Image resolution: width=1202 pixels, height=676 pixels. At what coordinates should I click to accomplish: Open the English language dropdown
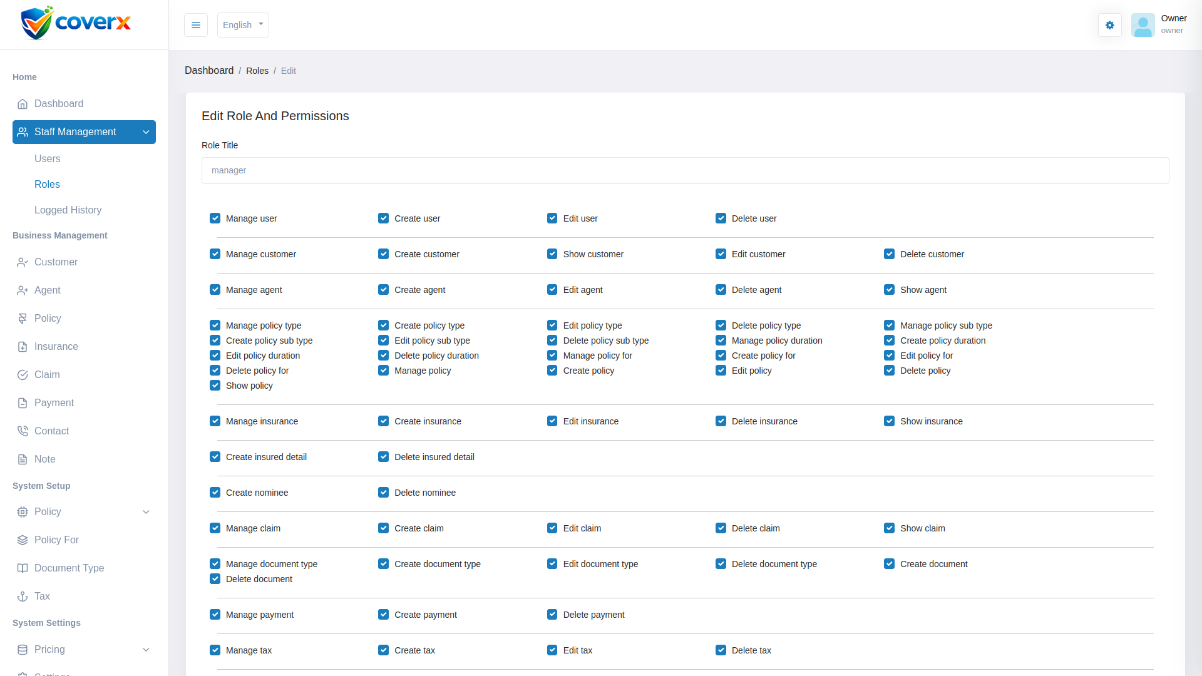(243, 25)
